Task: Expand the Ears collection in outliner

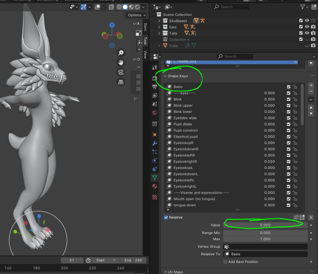Action: [x=159, y=27]
